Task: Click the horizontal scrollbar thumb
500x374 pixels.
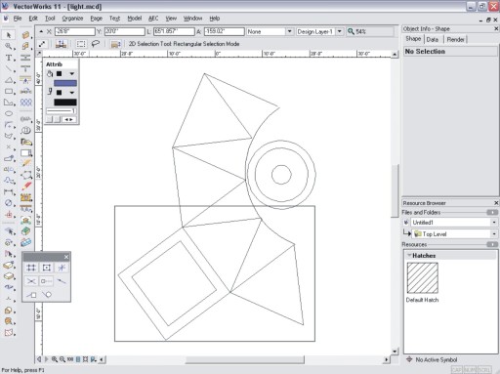Action: coord(245,359)
